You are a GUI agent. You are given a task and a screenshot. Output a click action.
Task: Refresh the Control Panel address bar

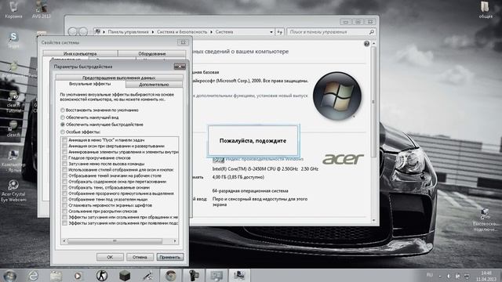click(279, 31)
